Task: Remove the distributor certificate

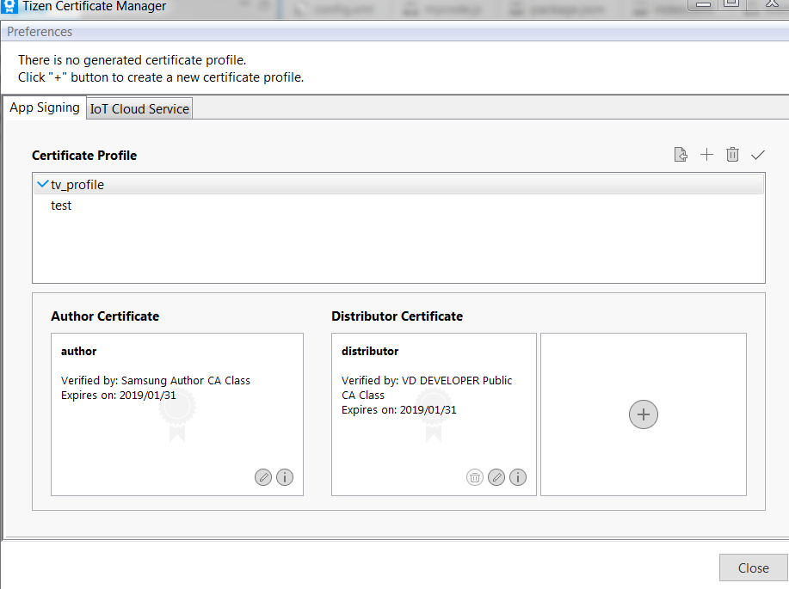Action: [x=475, y=477]
